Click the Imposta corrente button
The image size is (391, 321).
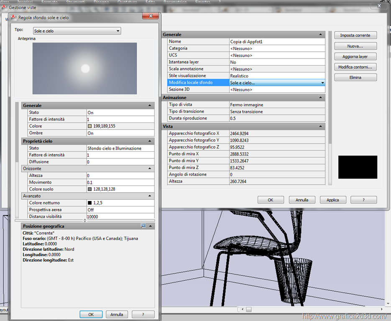(355, 36)
